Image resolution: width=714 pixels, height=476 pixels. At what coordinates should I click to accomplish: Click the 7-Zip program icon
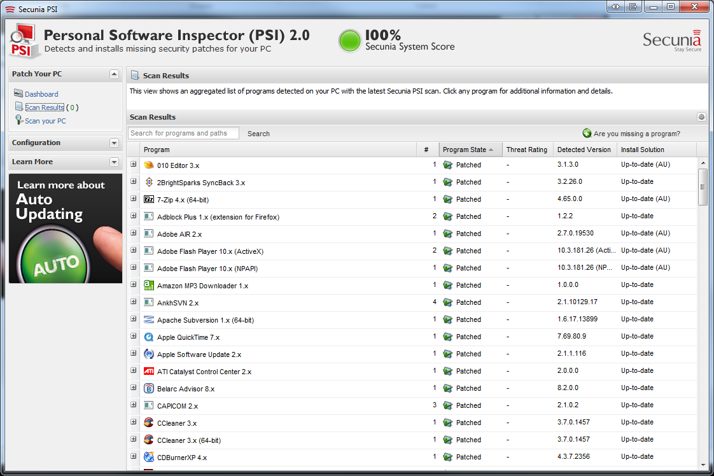pos(148,199)
